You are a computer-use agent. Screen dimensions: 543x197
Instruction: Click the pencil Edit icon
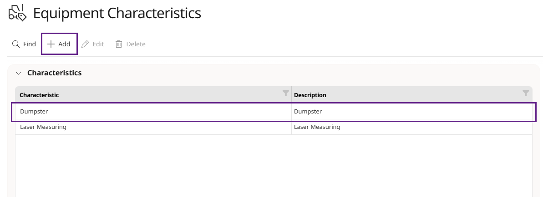(85, 44)
